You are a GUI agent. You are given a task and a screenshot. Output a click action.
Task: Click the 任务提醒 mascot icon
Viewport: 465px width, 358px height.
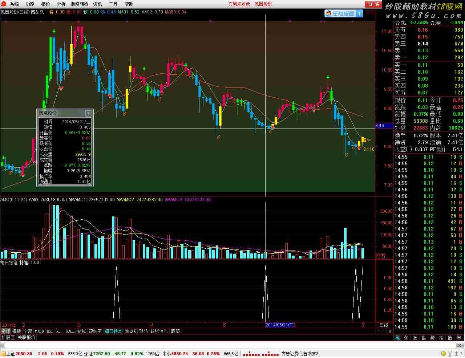coord(328,13)
